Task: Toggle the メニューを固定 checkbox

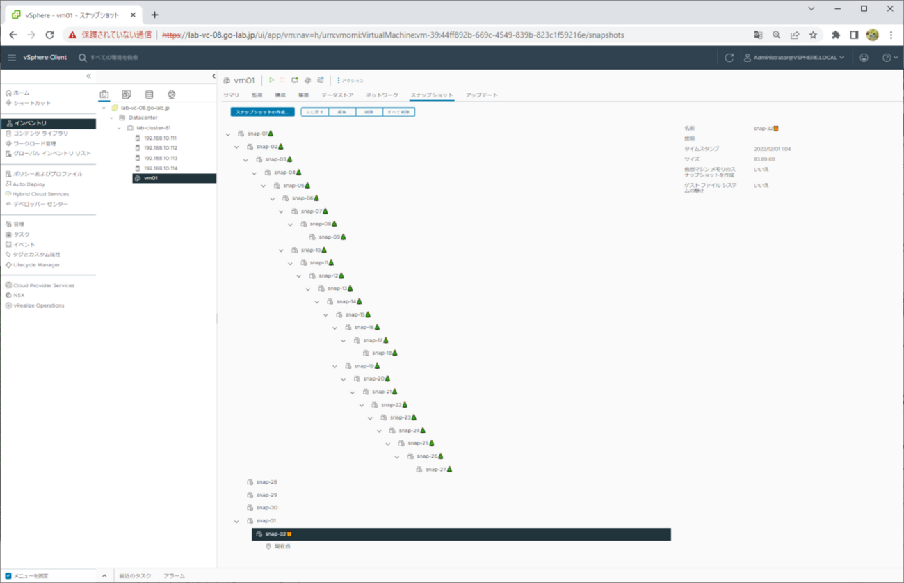Action: pos(8,576)
